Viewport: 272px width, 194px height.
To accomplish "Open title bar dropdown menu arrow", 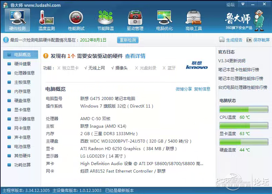I will tap(243, 4).
